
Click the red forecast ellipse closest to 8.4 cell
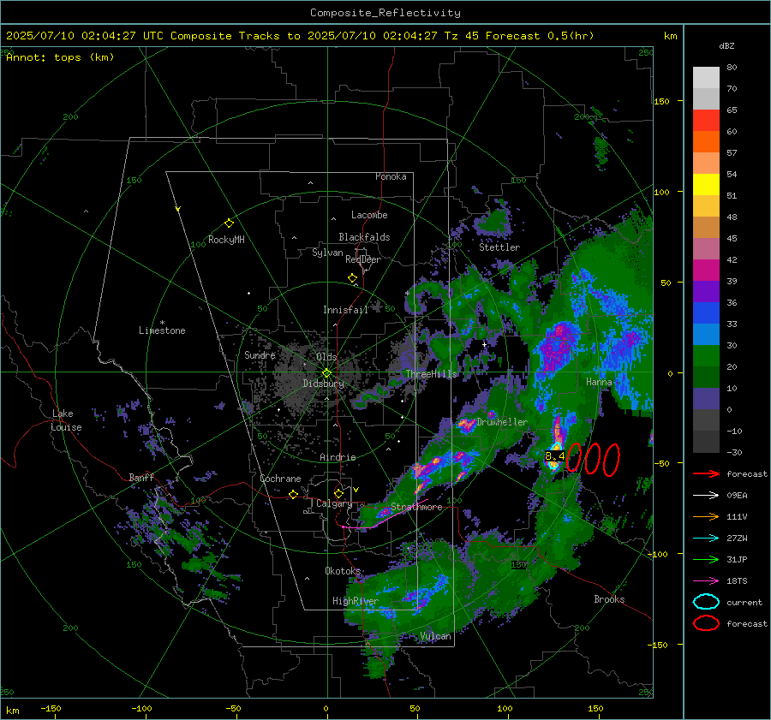coord(574,458)
